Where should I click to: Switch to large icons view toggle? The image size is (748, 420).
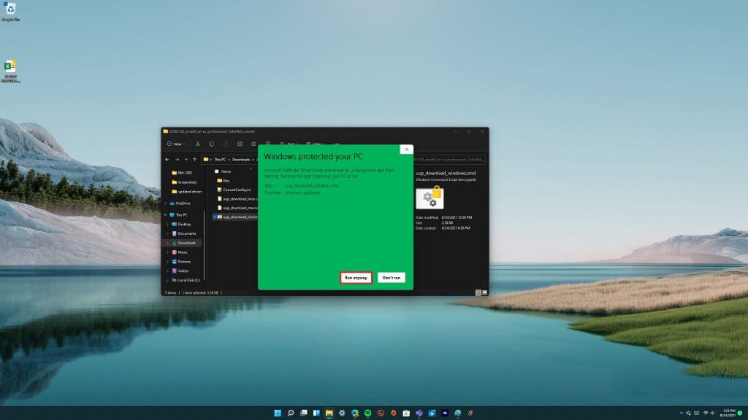[485, 293]
